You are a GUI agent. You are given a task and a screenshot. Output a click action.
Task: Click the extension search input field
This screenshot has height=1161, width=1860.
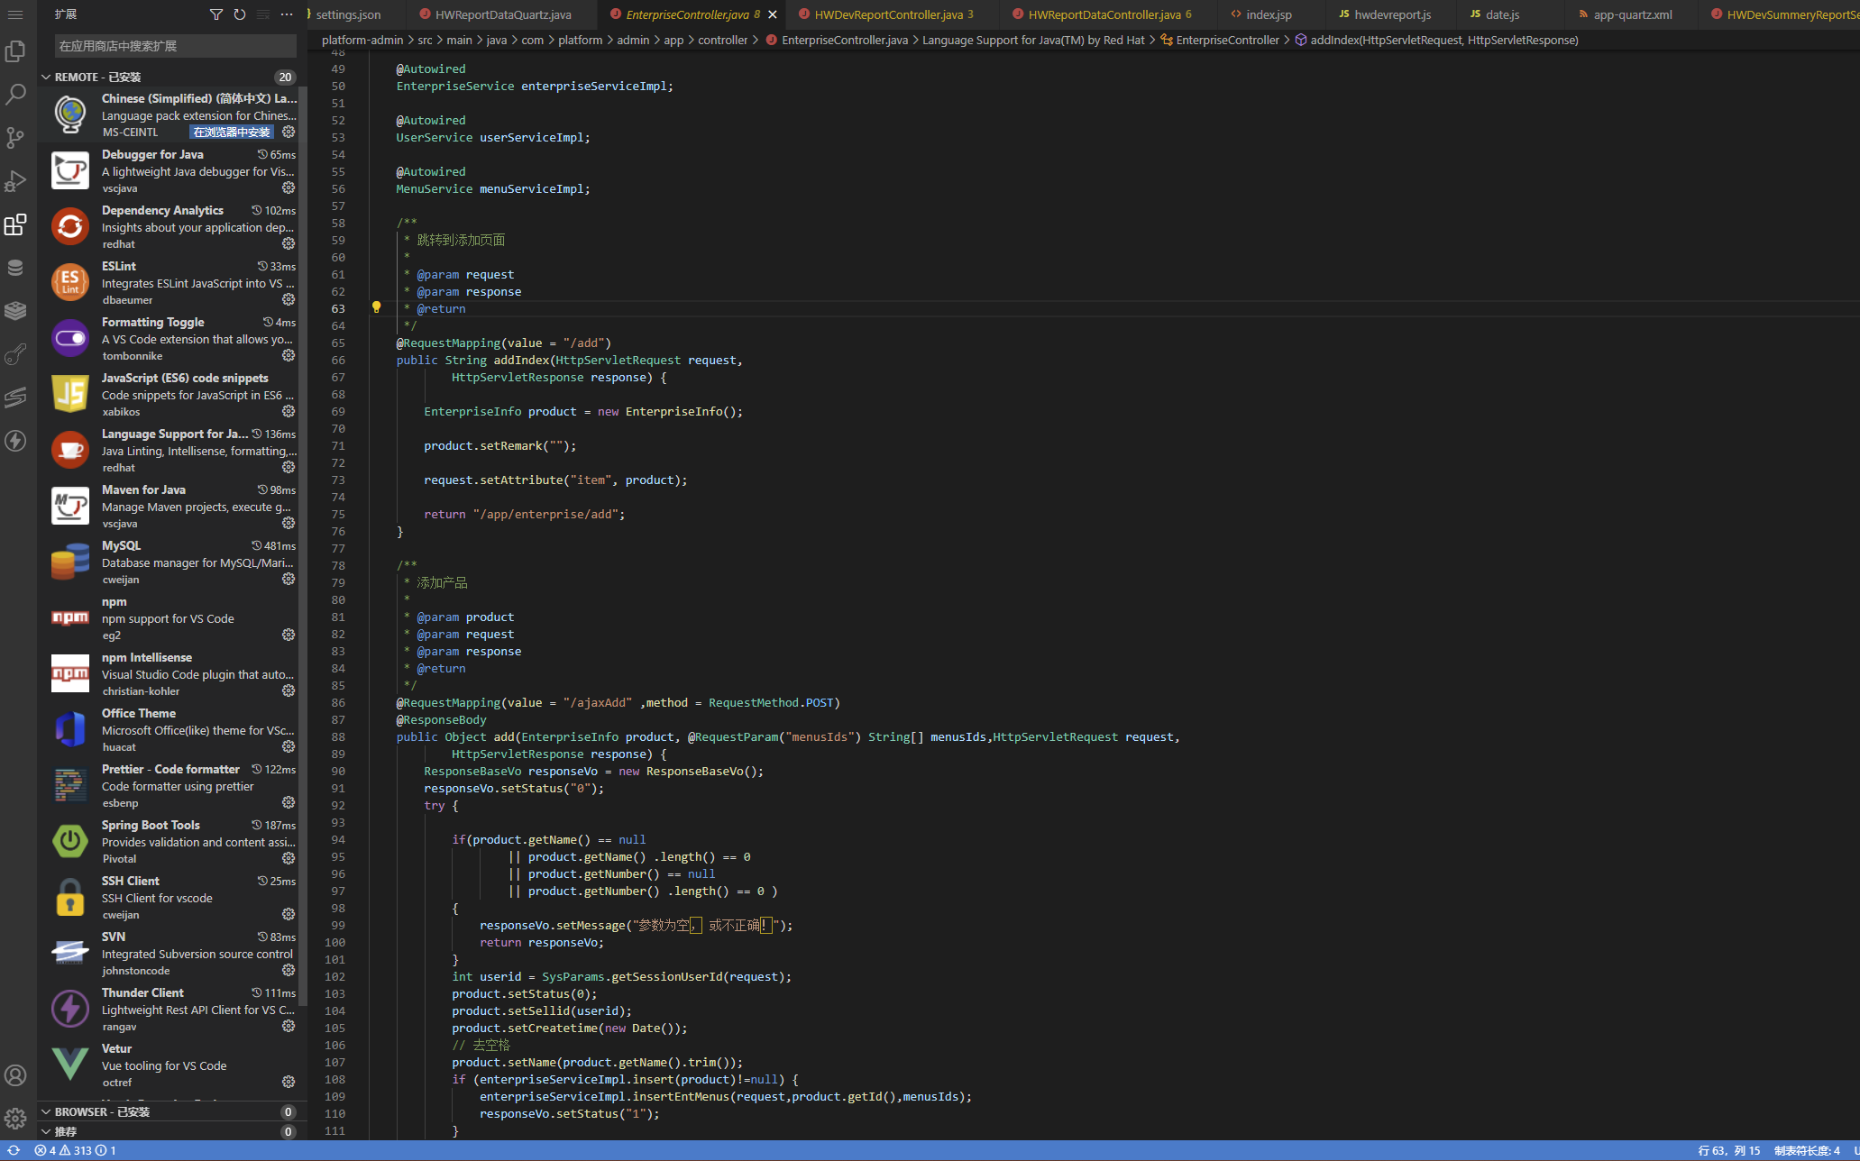pyautogui.click(x=171, y=45)
